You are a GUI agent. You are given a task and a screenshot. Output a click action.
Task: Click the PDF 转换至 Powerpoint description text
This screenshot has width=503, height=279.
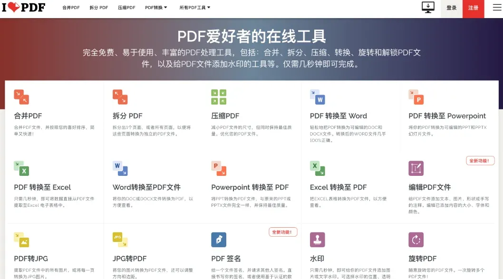(447, 131)
